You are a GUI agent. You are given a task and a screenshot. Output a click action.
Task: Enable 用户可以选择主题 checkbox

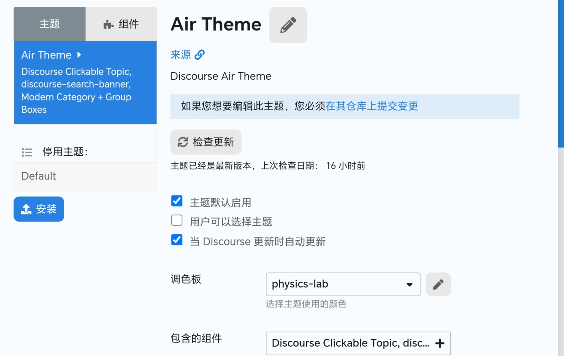point(177,220)
